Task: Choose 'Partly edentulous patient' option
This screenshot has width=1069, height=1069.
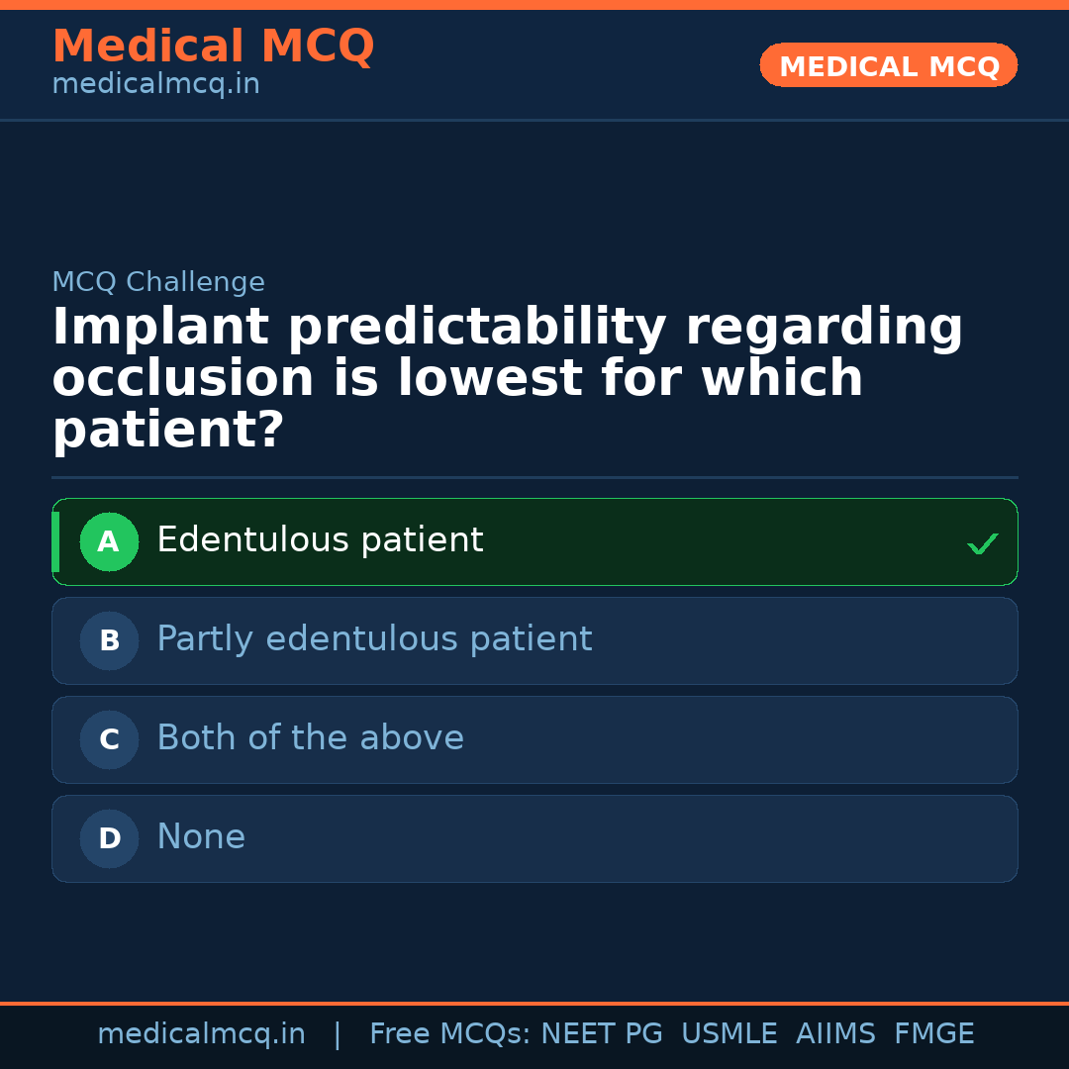Action: (x=374, y=639)
